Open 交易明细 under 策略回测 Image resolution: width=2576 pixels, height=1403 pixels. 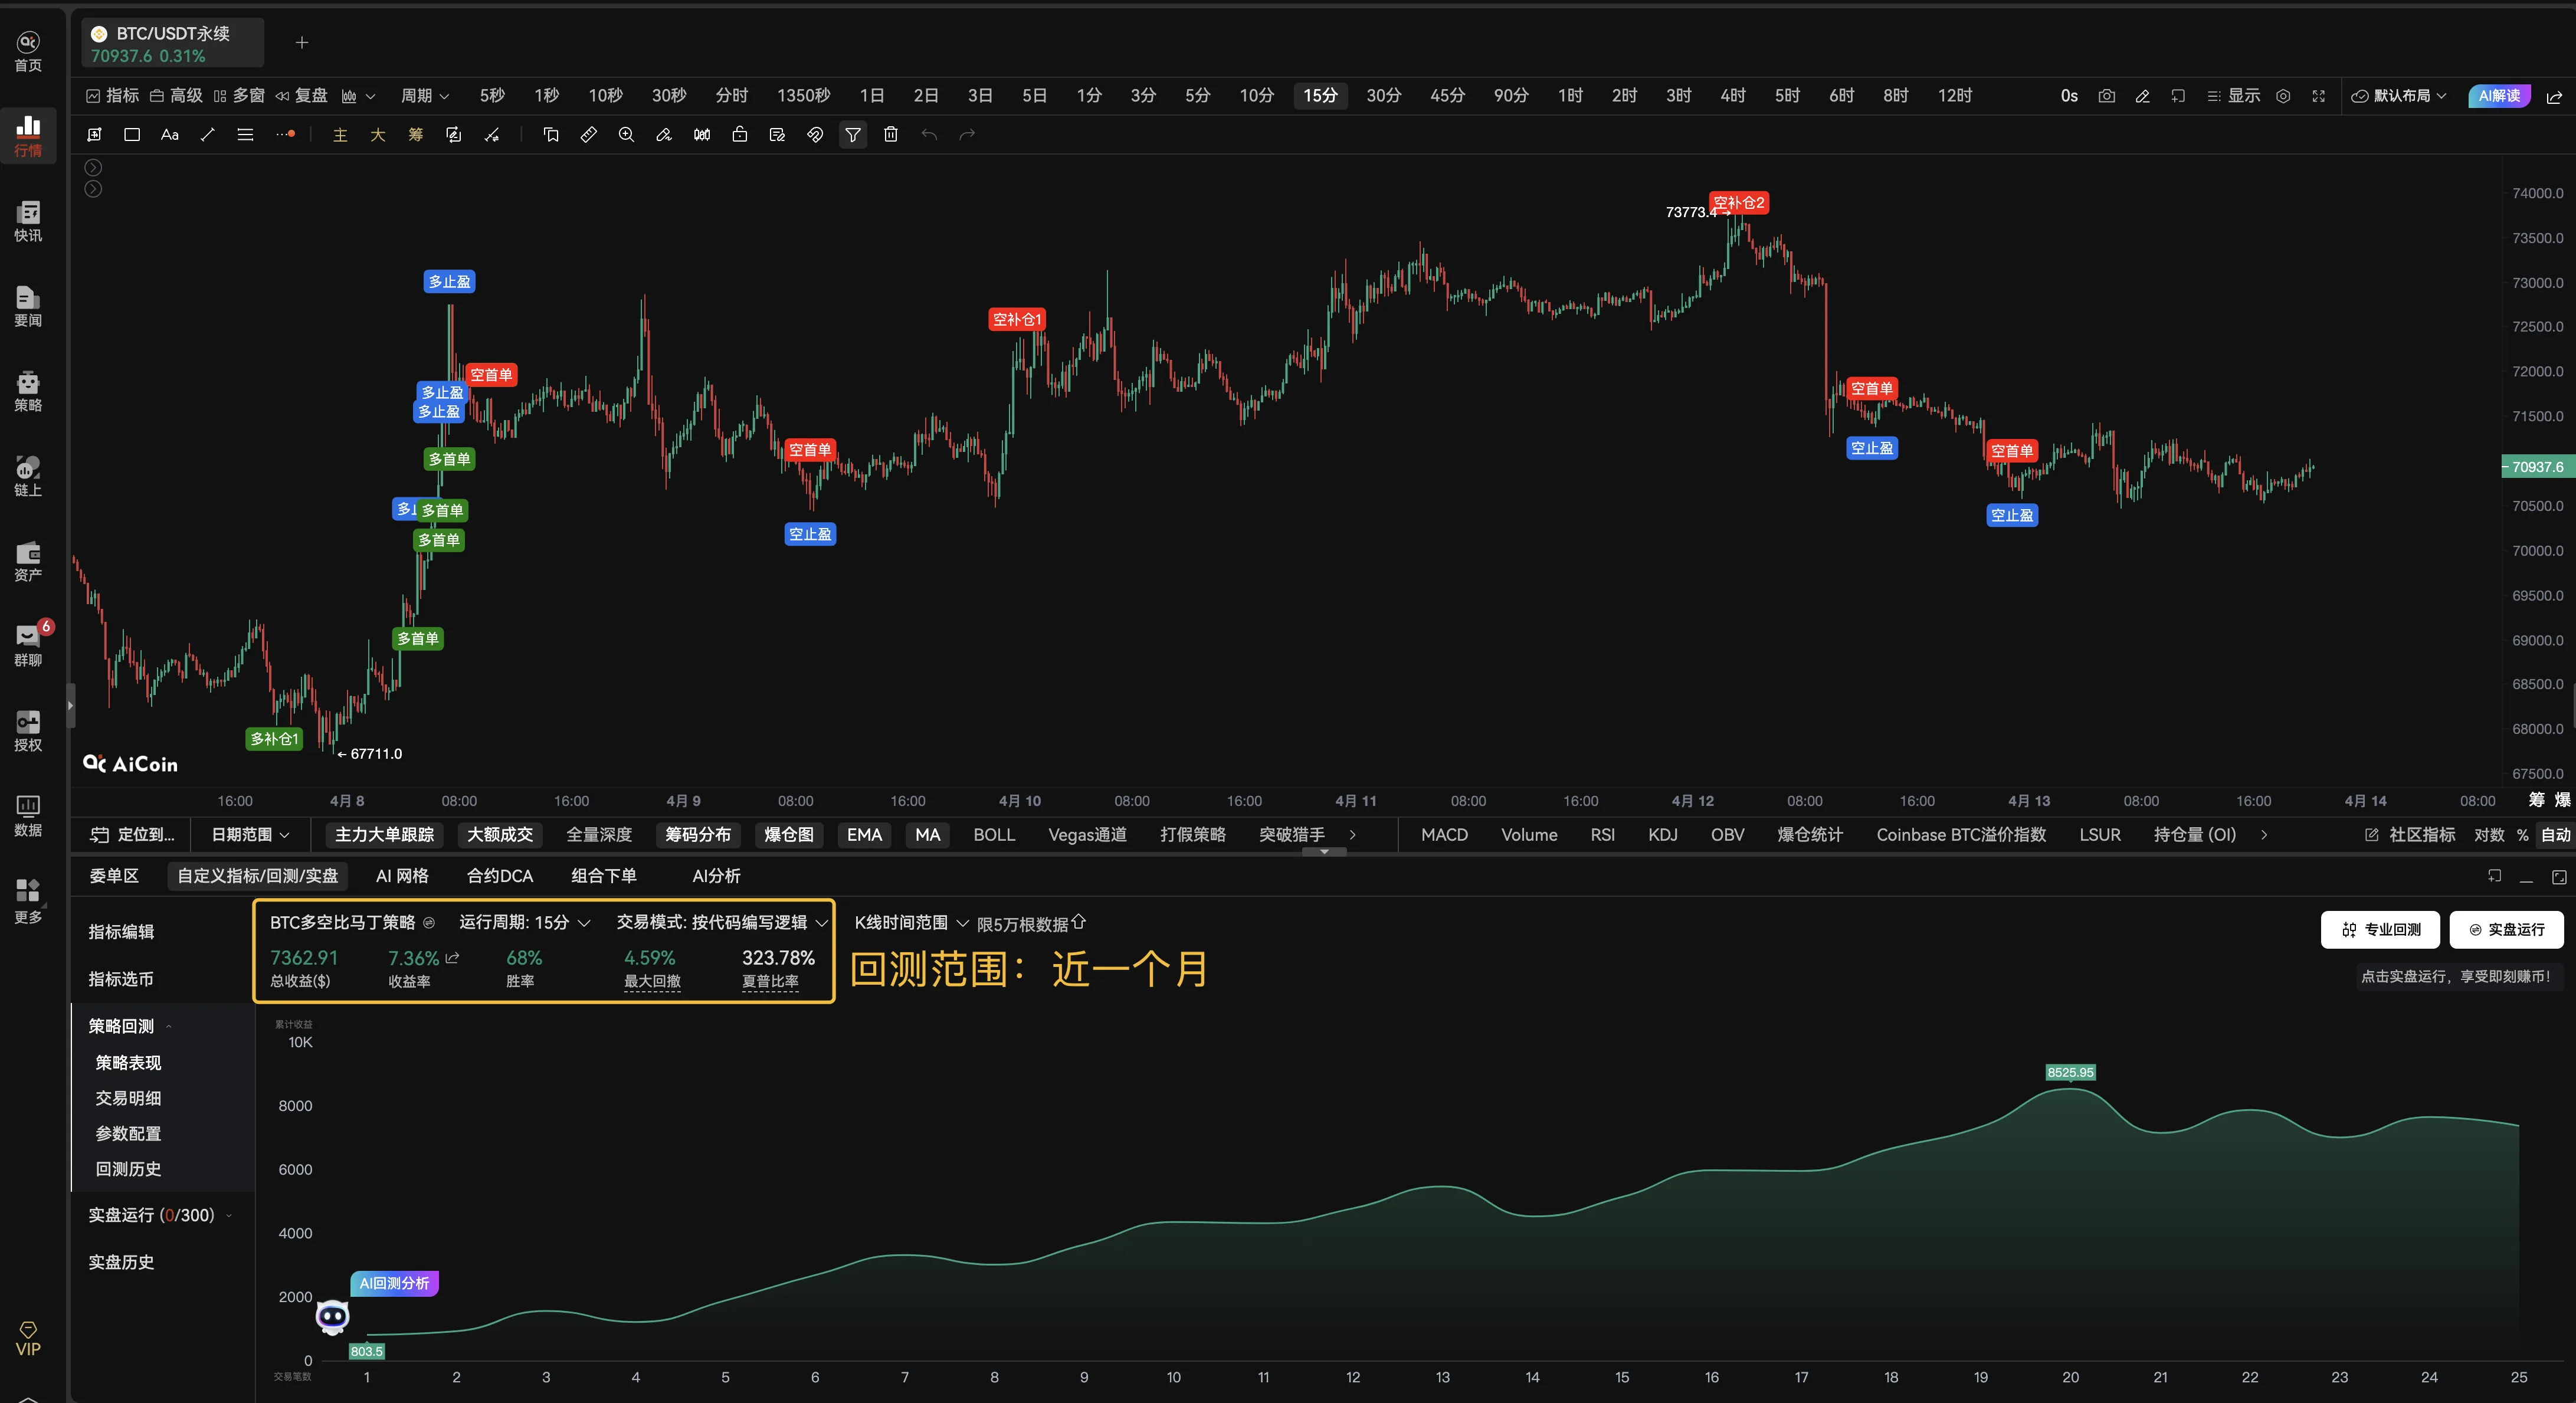[x=128, y=1098]
